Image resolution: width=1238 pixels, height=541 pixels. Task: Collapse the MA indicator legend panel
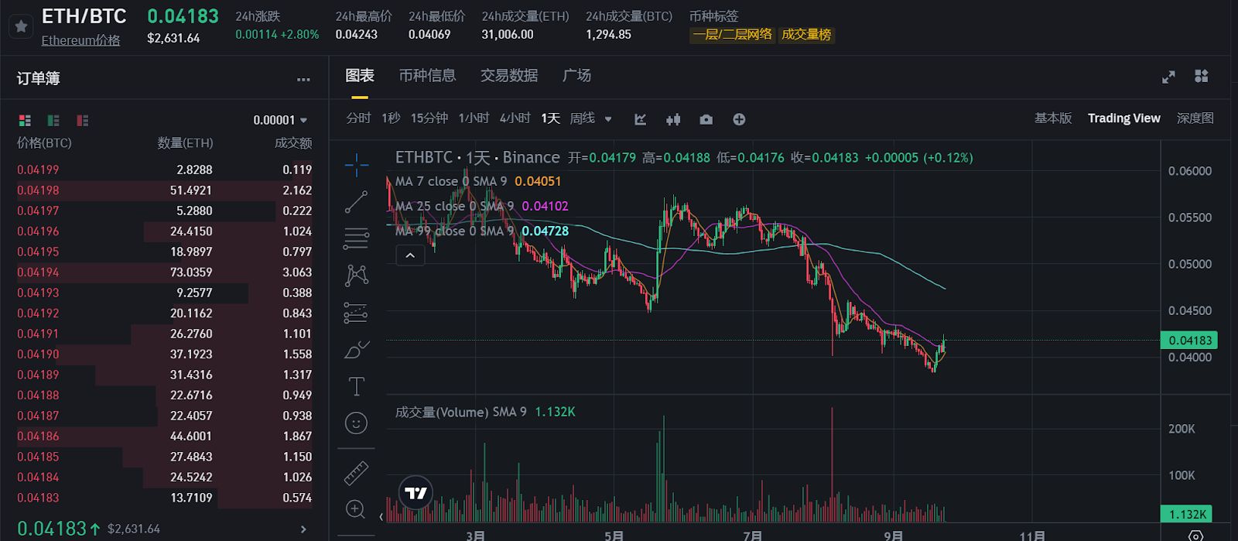[410, 255]
